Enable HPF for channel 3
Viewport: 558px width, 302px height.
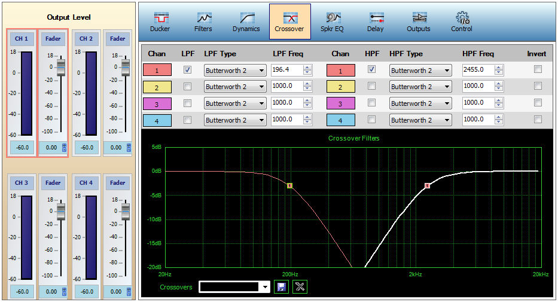[371, 102]
